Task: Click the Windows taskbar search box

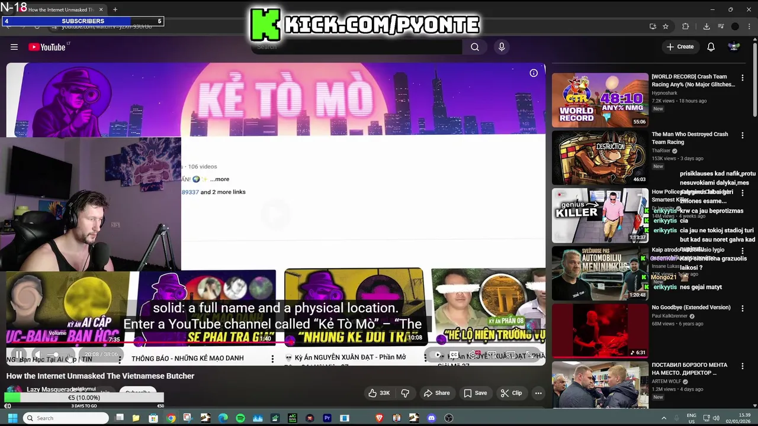Action: point(66,418)
